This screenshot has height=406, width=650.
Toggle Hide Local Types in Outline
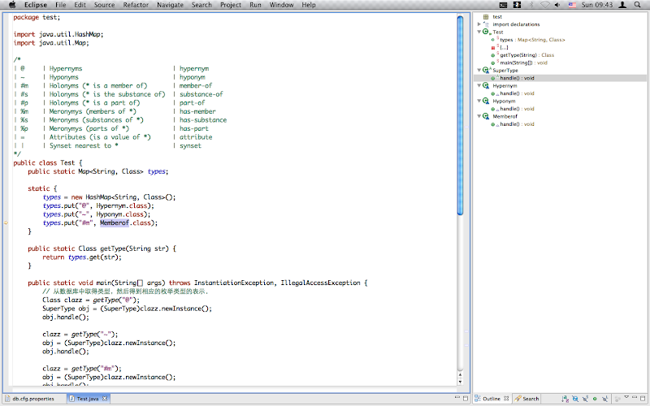(605, 399)
